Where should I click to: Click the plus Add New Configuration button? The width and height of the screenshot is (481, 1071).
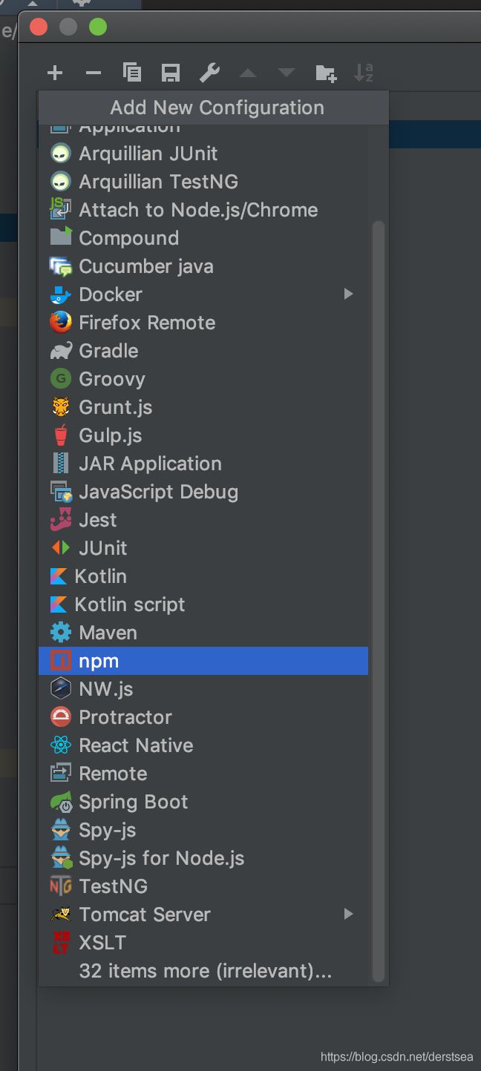tap(55, 73)
